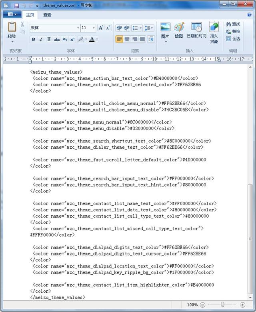This screenshot has width=256, height=312.
Task: Click the Paste clipboard icon
Action: pos(12,27)
